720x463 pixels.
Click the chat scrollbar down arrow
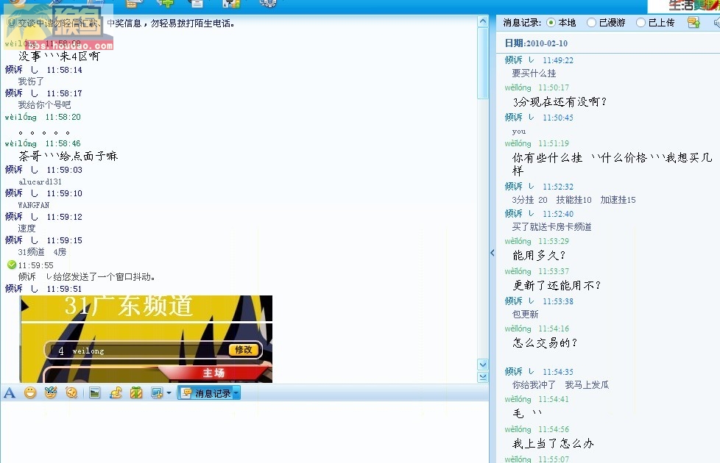[483, 365]
